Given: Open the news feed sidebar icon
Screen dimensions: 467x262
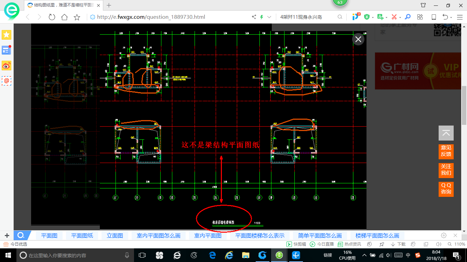Looking at the screenshot, I should pyautogui.click(x=6, y=50).
